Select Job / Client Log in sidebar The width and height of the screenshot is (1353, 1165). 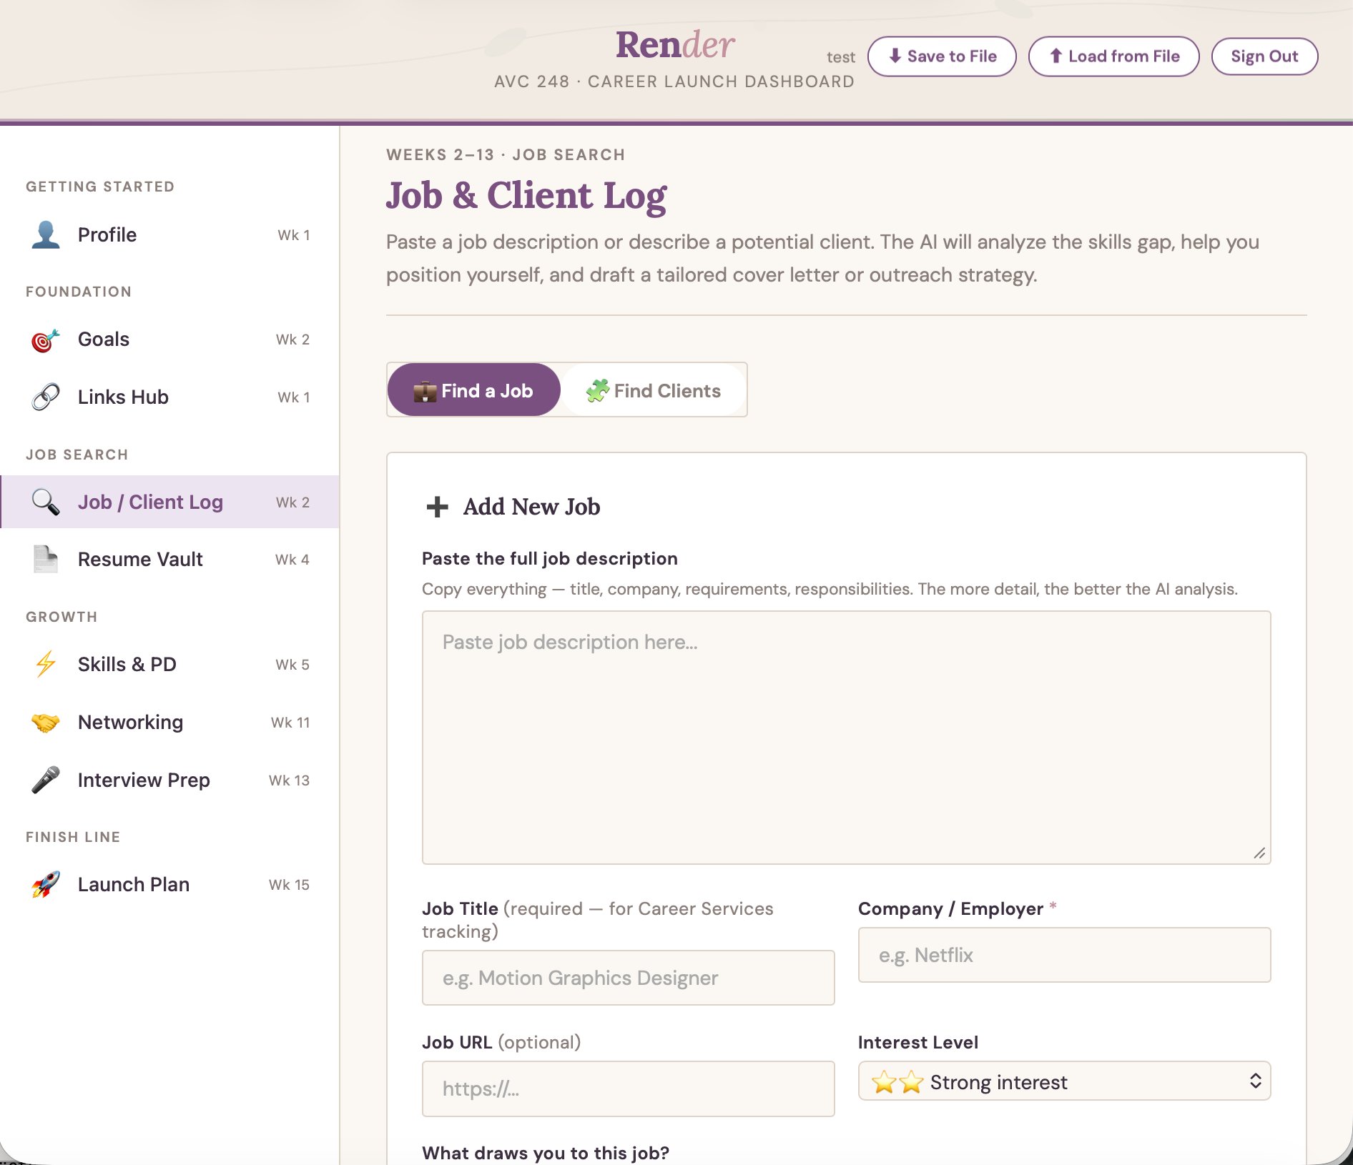click(x=170, y=502)
